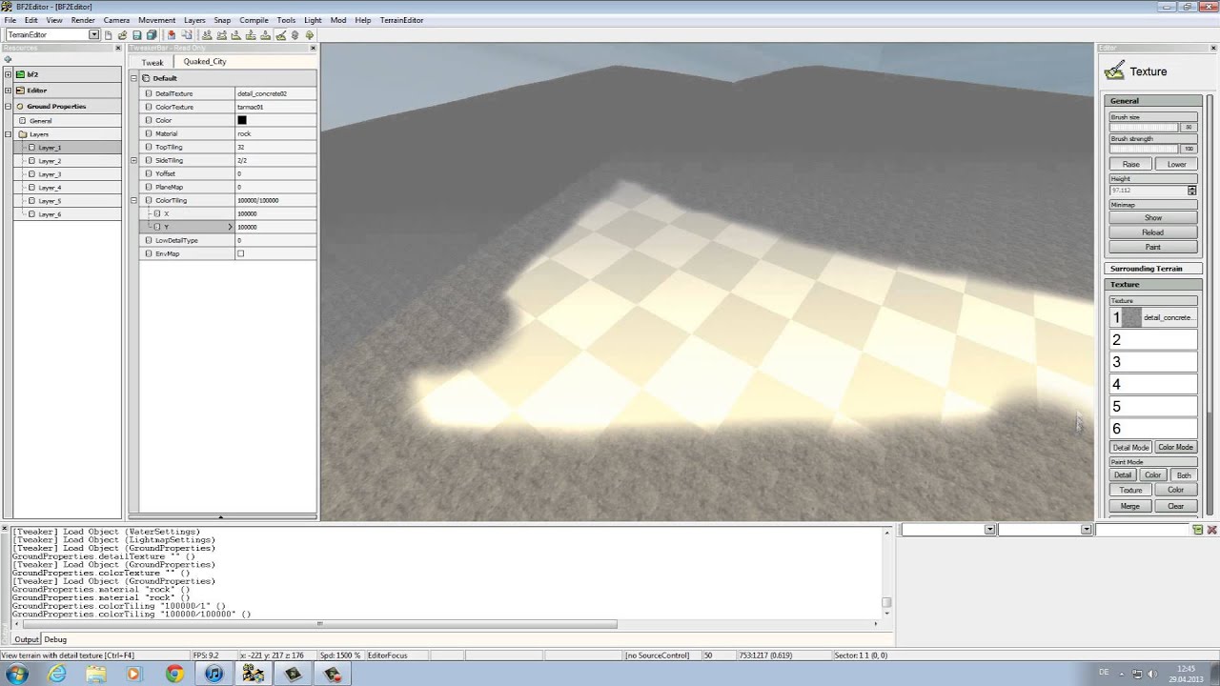Select the Raise brush option
1220x686 pixels.
[1130, 164]
